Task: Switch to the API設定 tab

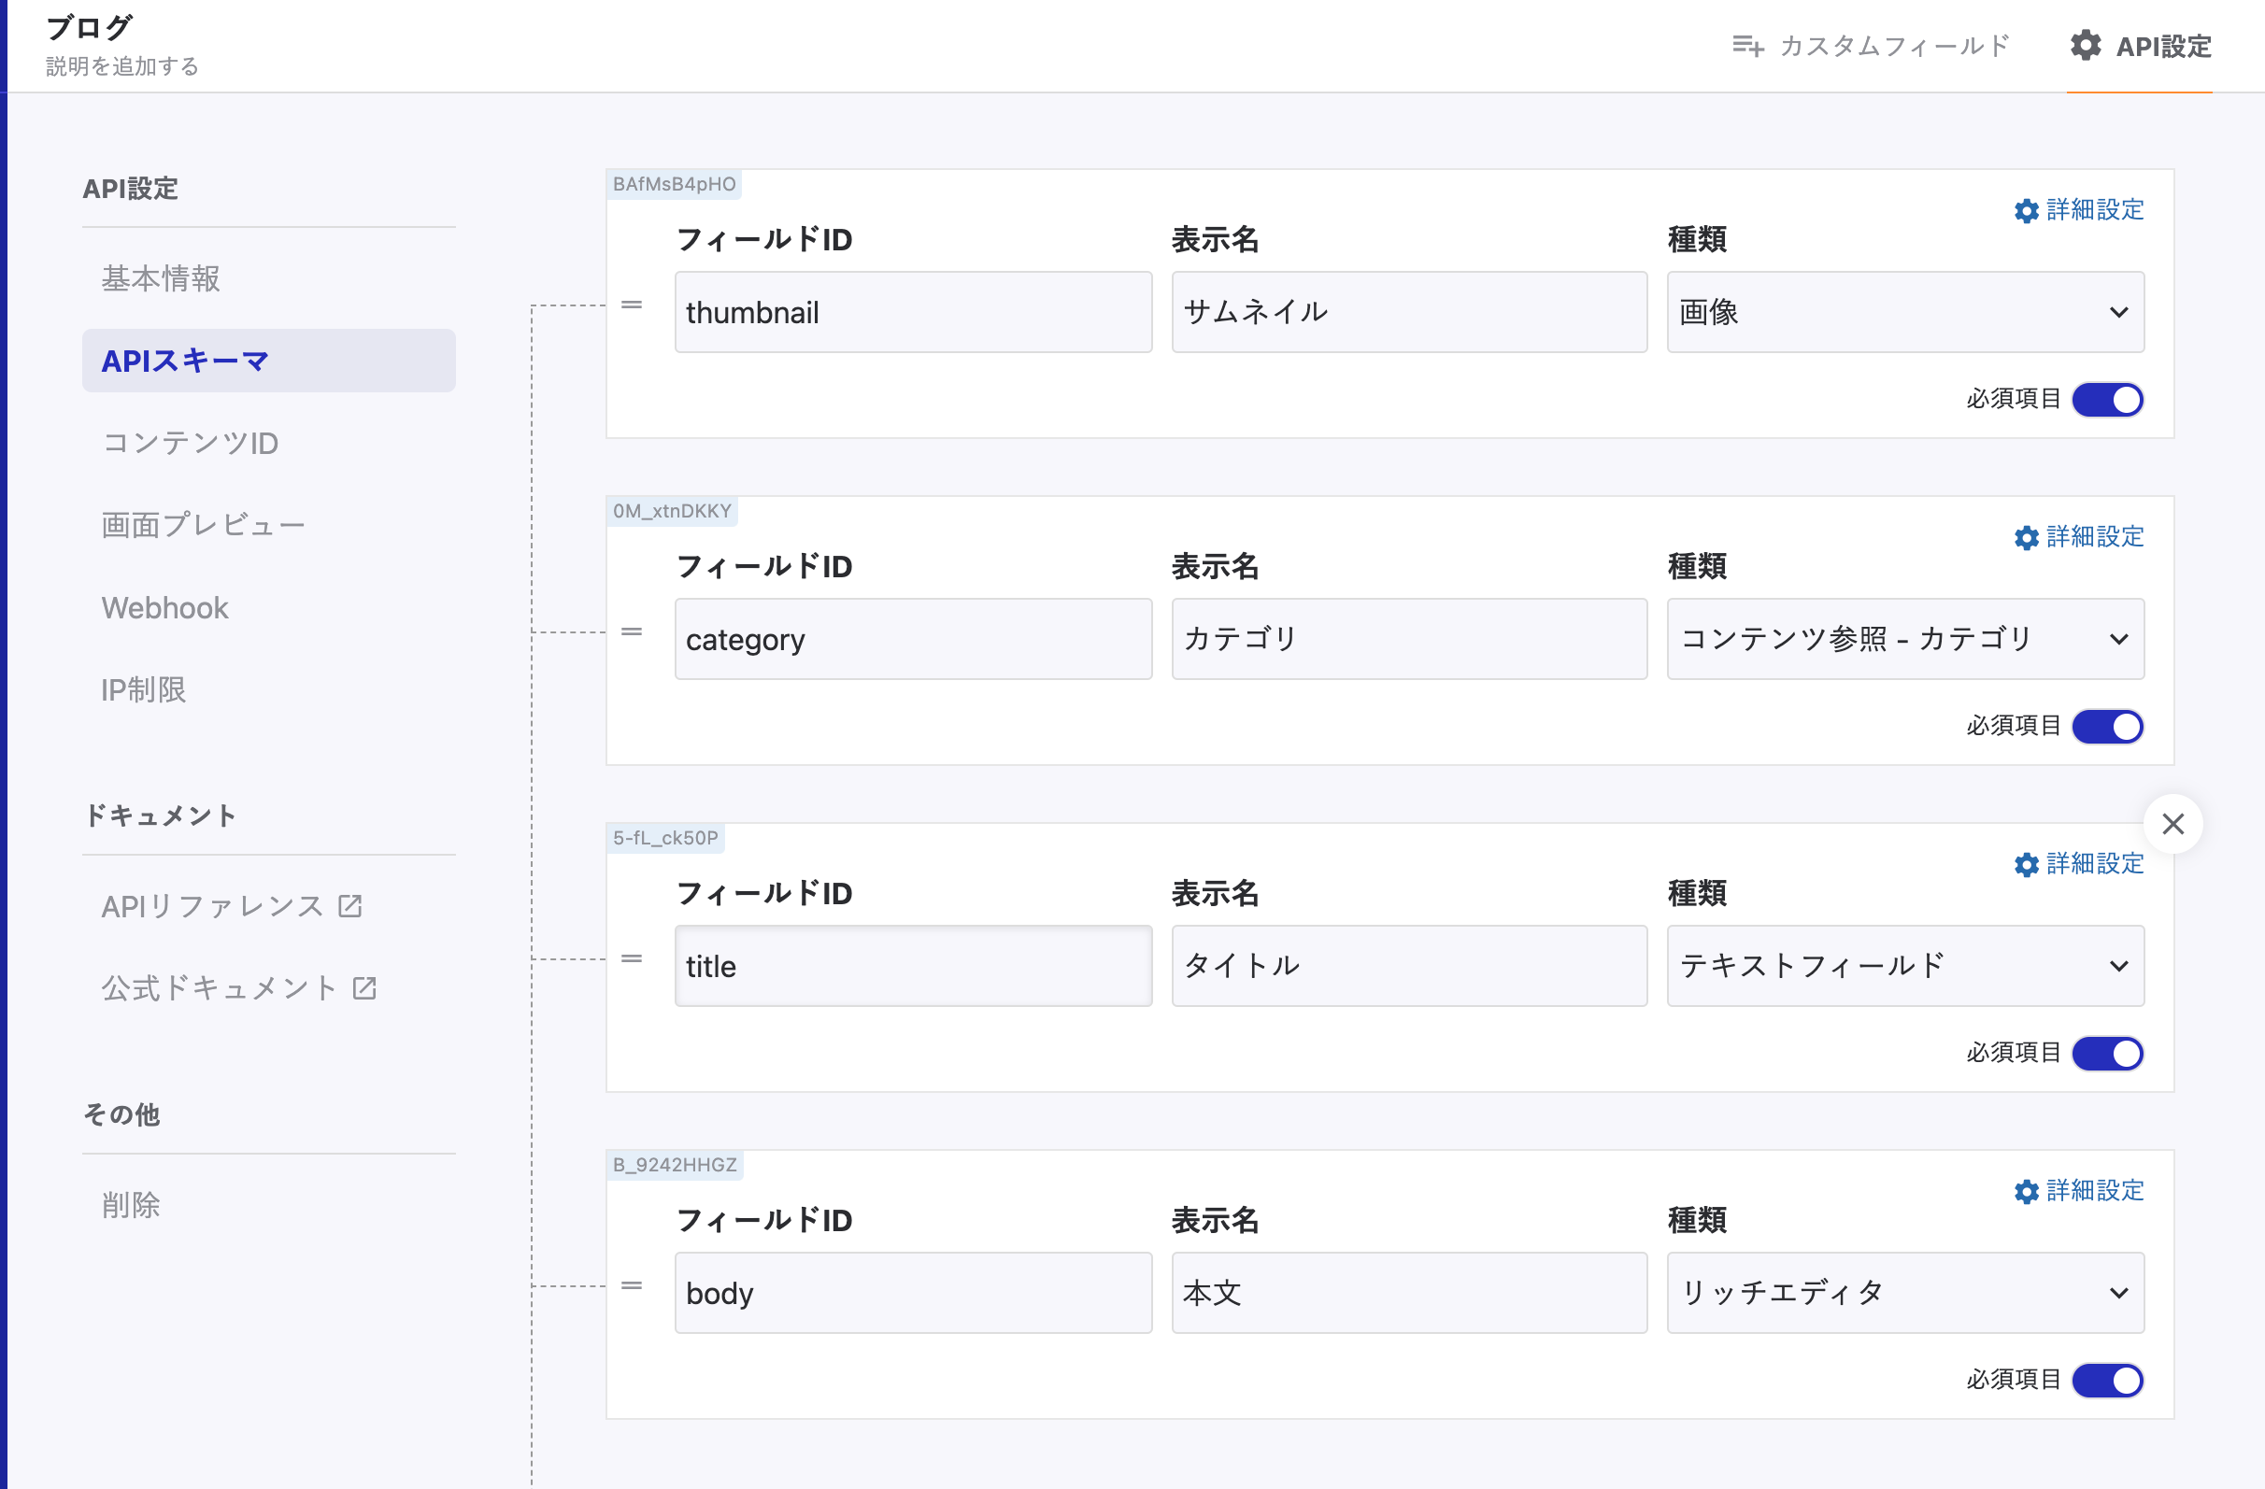Action: coord(2141,46)
